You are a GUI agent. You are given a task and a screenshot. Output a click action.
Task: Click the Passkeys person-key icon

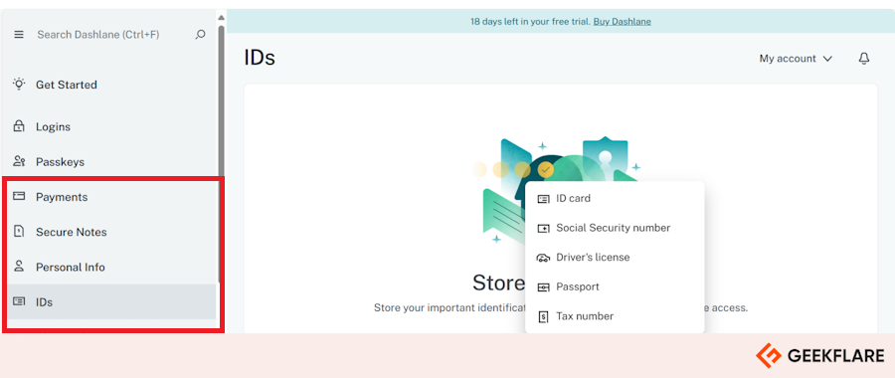pos(19,161)
